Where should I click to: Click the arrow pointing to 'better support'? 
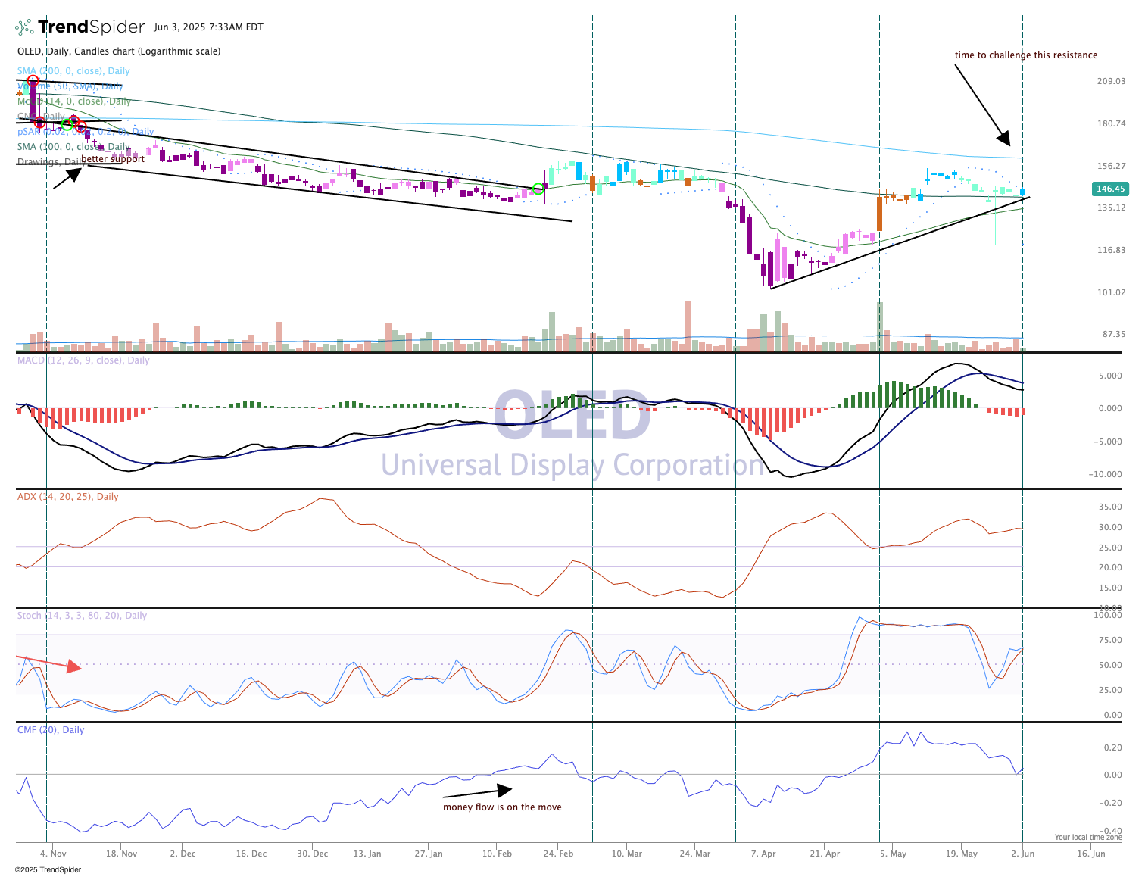pyautogui.click(x=73, y=174)
